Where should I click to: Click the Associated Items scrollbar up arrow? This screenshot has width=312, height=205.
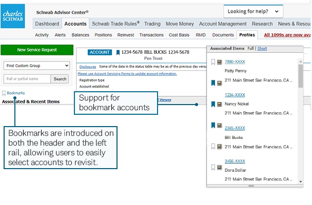point(301,62)
